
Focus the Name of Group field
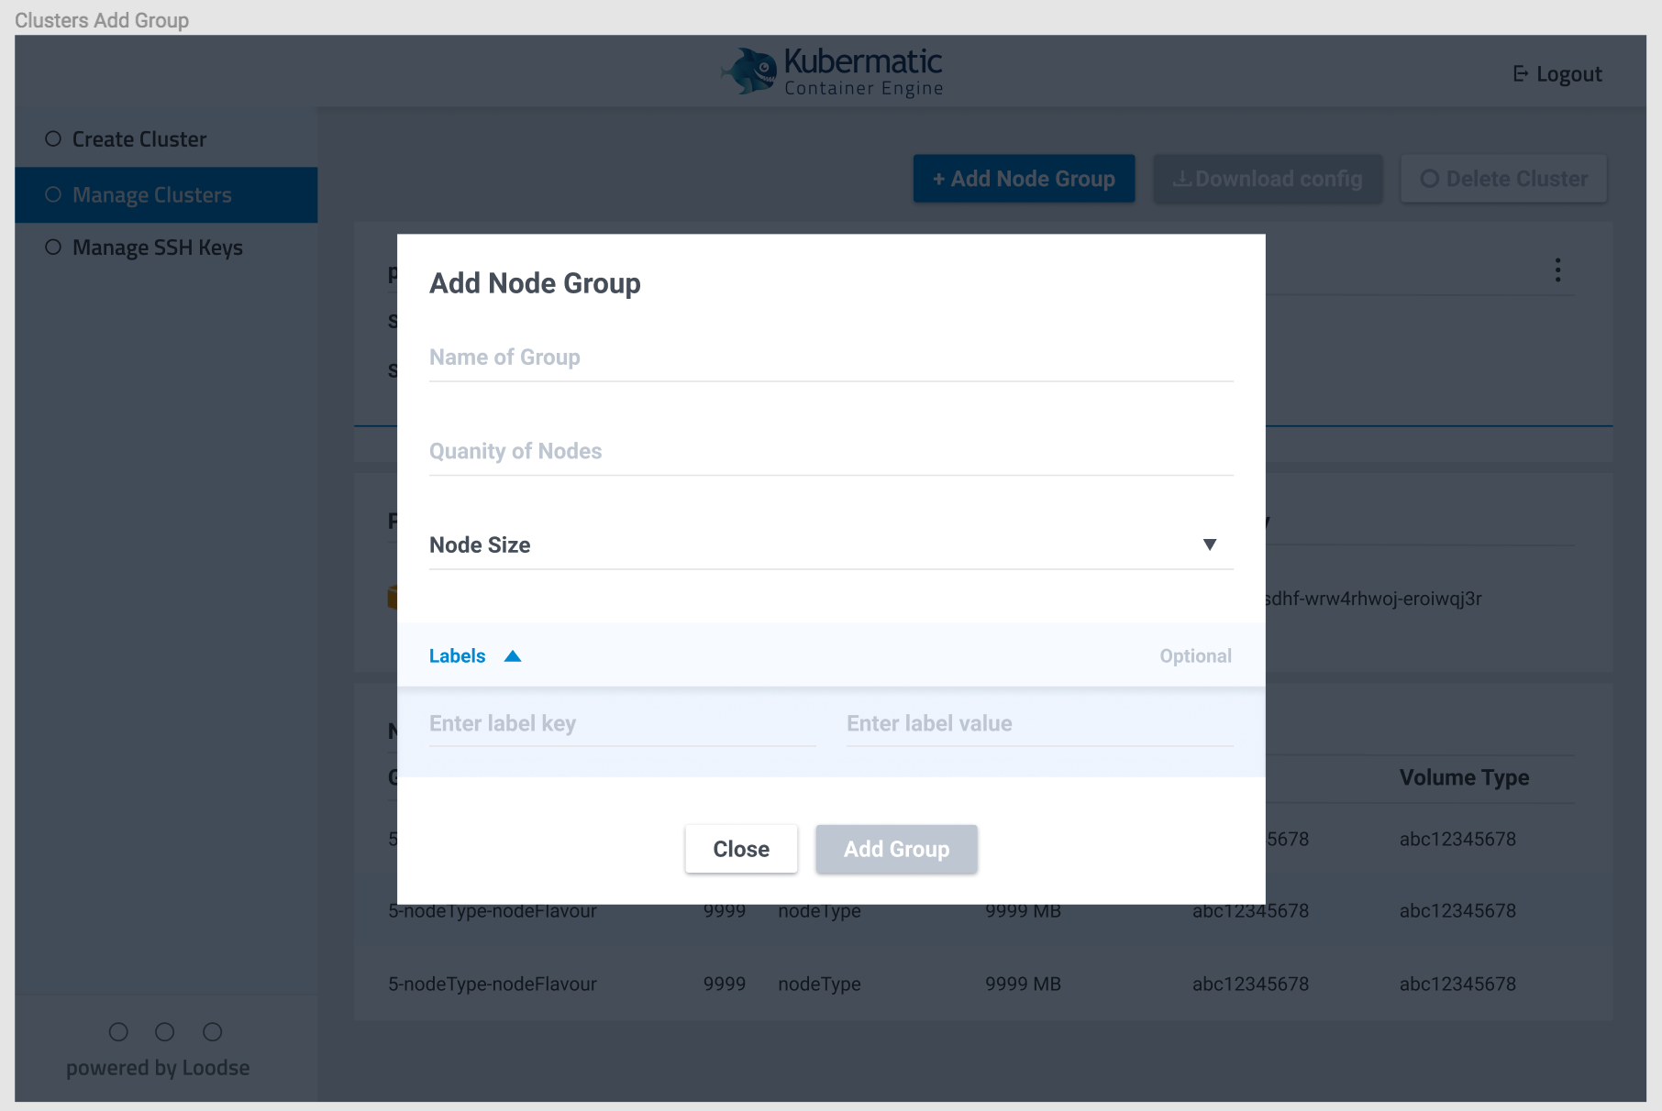click(831, 357)
